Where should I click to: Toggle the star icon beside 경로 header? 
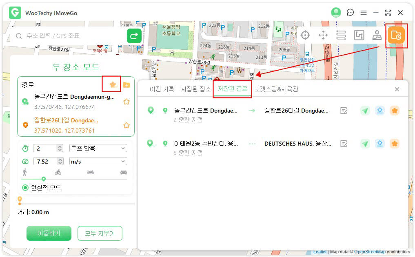[112, 84]
